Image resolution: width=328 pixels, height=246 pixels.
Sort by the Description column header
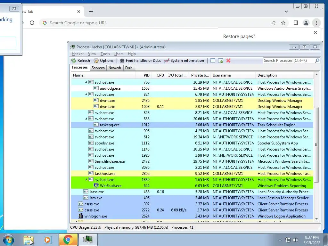(284, 75)
